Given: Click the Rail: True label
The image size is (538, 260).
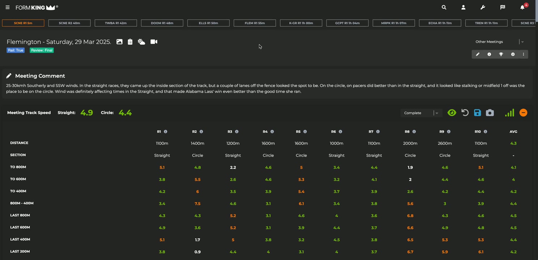Looking at the screenshot, I should click(x=15, y=50).
